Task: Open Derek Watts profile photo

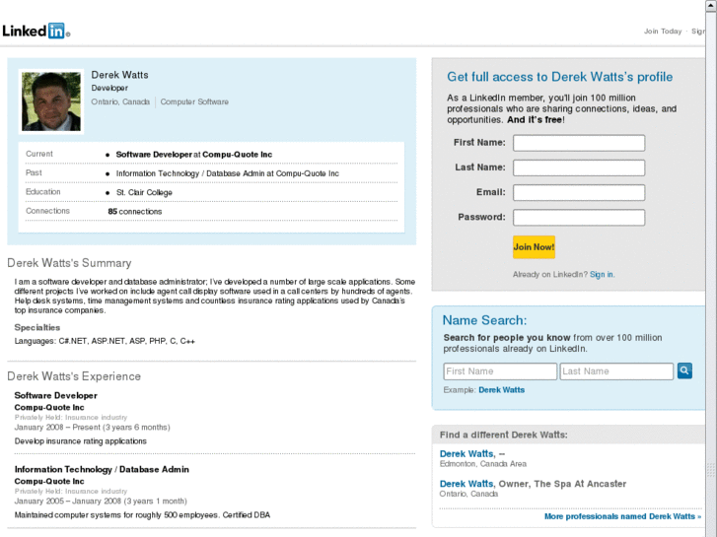Action: click(x=51, y=101)
